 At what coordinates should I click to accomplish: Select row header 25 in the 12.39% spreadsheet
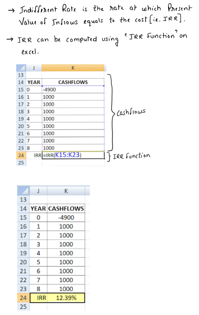[x=23, y=306]
